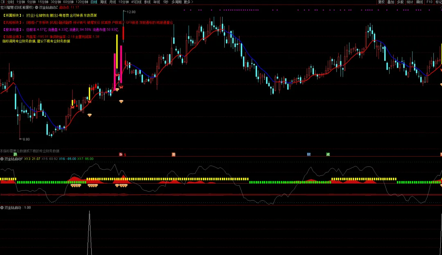Open the 双金钻启动F indicator dropdown arrow
The image size is (442, 255).
pos(2,159)
